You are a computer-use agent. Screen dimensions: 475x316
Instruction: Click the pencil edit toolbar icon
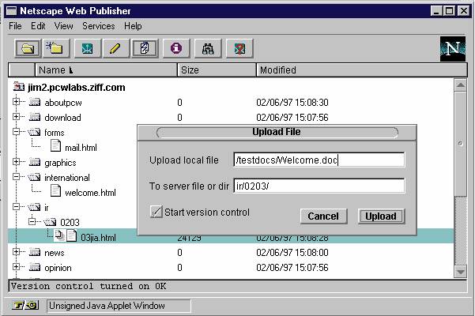[x=115, y=49]
